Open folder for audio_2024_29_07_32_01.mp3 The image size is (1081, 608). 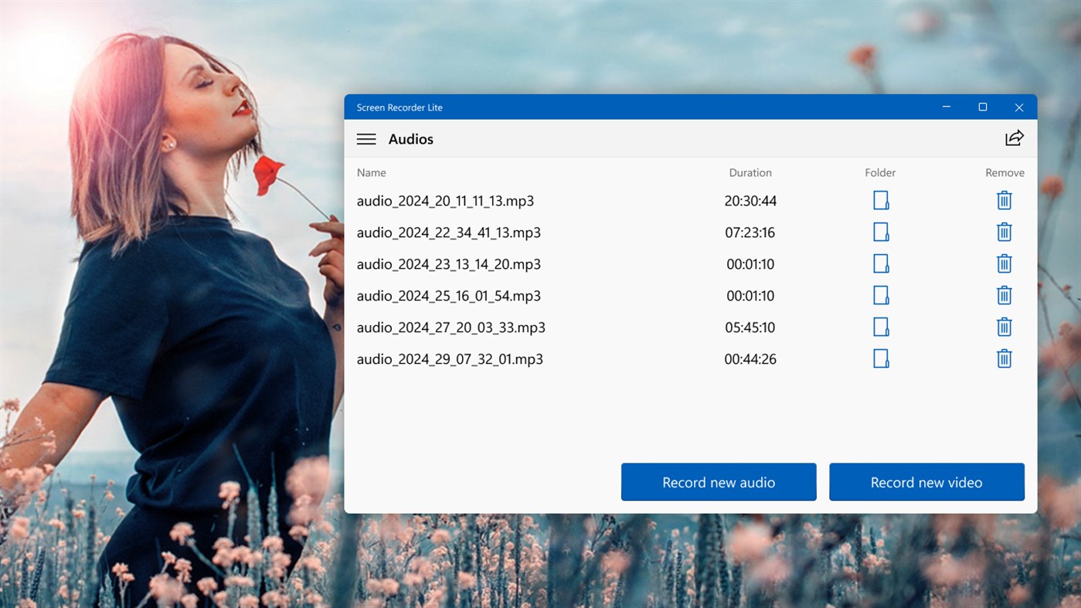point(881,358)
